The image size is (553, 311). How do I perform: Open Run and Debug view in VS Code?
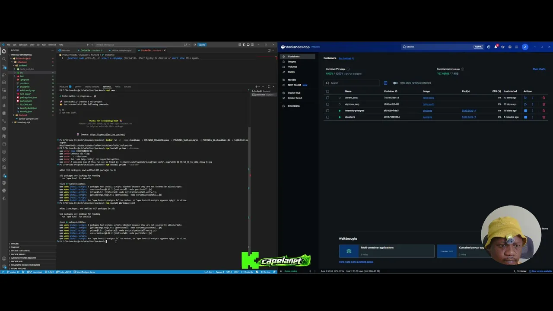(4, 74)
